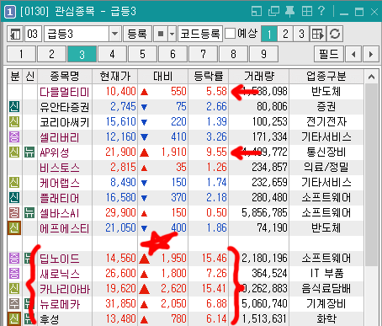The image size is (382, 326).
Task: Switch to page tab 7
Action: 203,54
